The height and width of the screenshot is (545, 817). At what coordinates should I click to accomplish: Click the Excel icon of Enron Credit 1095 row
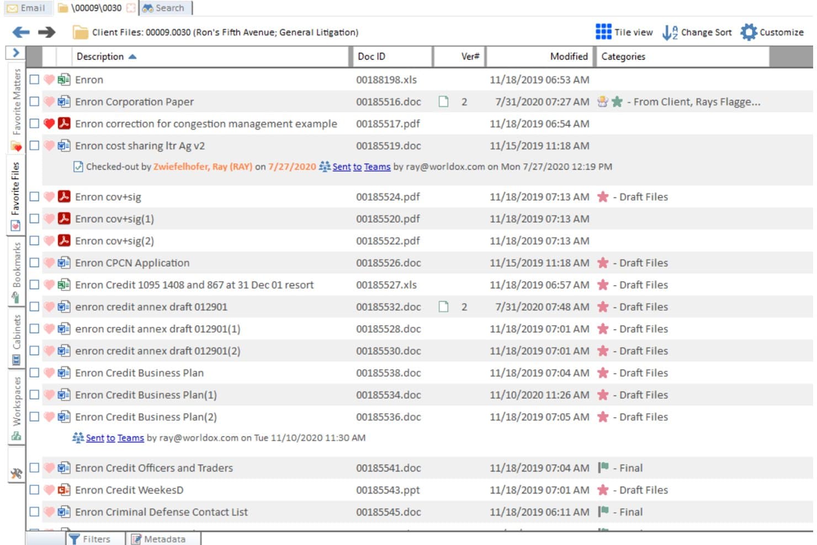pos(64,285)
